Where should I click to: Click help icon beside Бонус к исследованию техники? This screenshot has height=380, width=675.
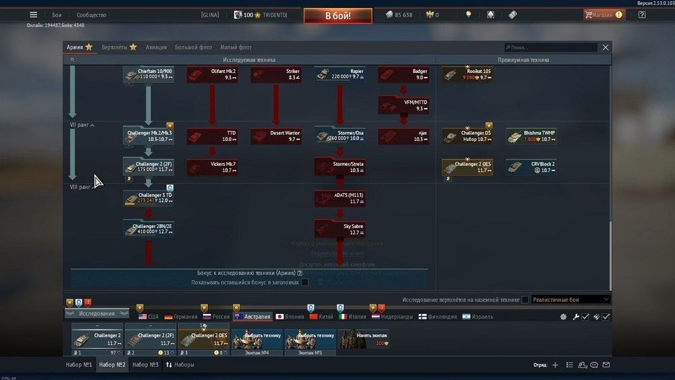point(300,273)
